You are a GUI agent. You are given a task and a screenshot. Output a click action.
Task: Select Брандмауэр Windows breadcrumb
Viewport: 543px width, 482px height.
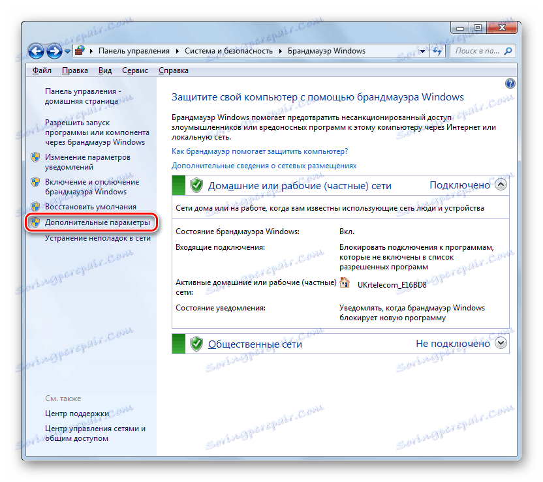point(326,51)
